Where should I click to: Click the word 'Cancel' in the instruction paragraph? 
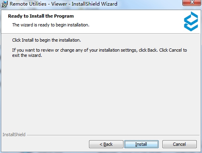[175, 50]
